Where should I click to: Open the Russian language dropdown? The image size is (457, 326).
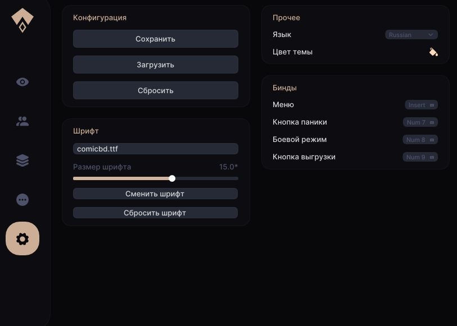[411, 34]
